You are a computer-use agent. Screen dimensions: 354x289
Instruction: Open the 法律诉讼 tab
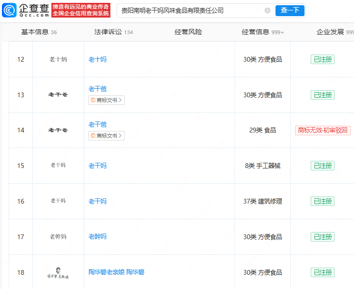click(108, 32)
